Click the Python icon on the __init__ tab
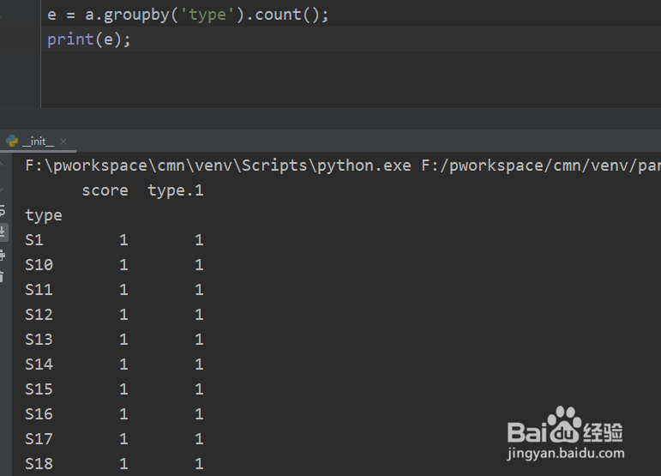The width and height of the screenshot is (661, 476). click(x=12, y=142)
